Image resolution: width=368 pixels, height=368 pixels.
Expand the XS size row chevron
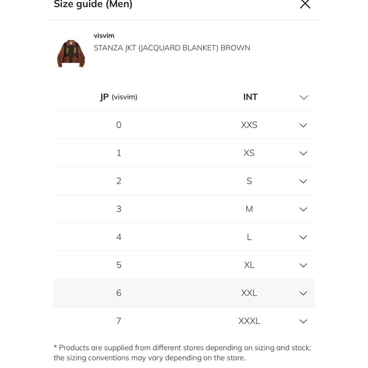(x=303, y=153)
